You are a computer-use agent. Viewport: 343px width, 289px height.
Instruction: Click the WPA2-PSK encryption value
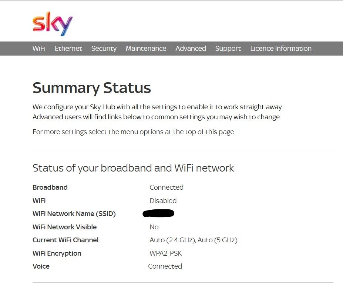[x=166, y=253]
